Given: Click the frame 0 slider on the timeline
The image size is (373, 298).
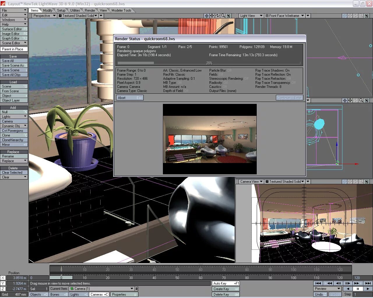Looking at the screenshot, I should [x=61, y=278].
